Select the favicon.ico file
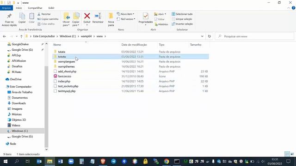Image resolution: width=296 pixels, height=166 pixels. click(x=65, y=76)
